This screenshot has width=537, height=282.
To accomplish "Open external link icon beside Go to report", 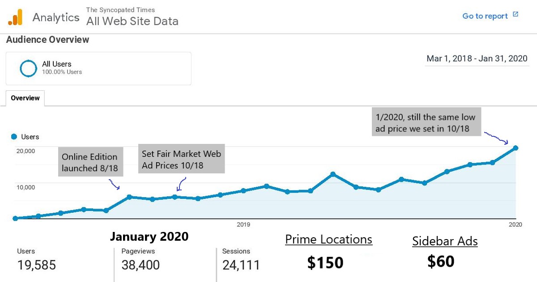I will click(516, 15).
